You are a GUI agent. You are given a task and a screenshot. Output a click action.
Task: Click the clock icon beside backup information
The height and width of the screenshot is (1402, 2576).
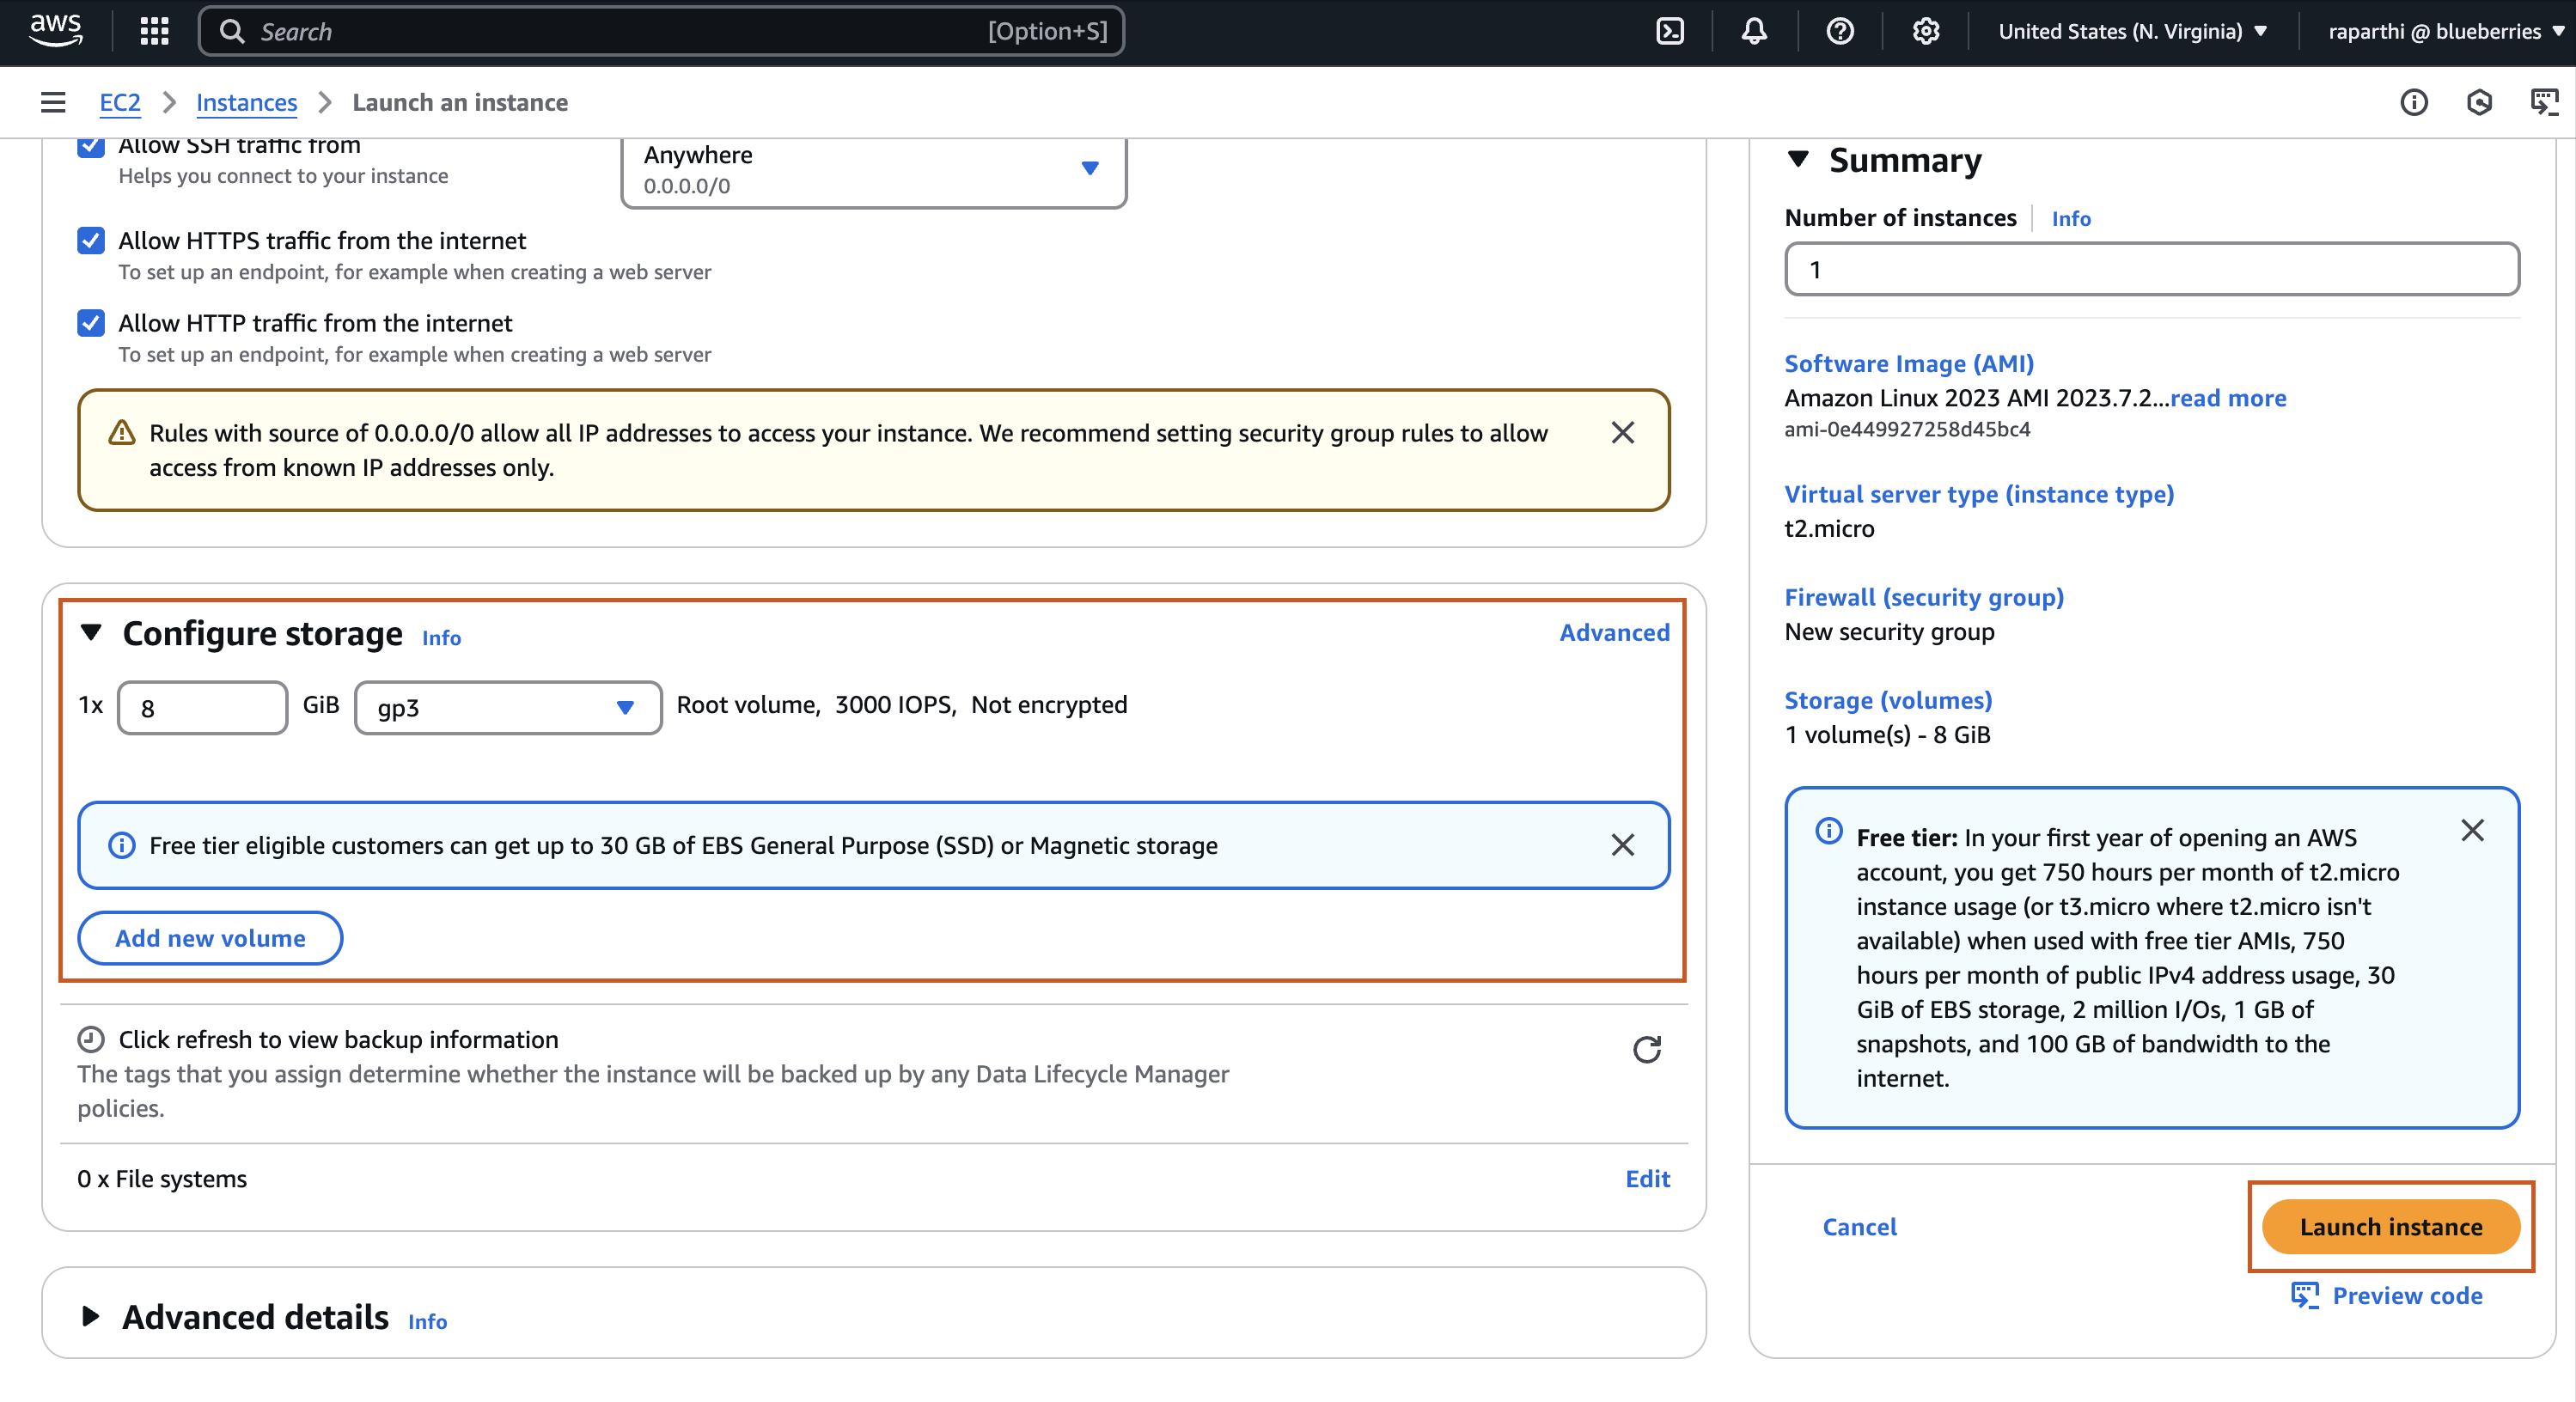point(91,1040)
